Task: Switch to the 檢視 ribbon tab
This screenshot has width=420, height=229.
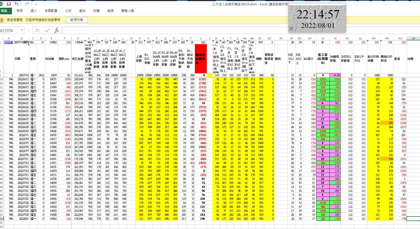Action: [110, 11]
